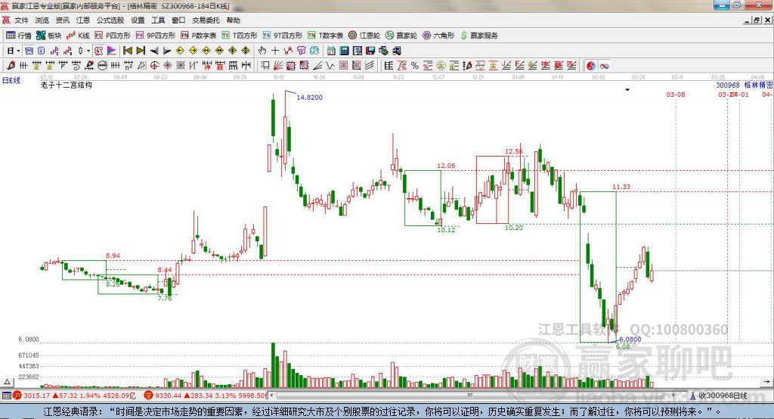The width and height of the screenshot is (774, 419).
Task: Jump to the first bar with the skip-to-start icon
Action: 127,51
